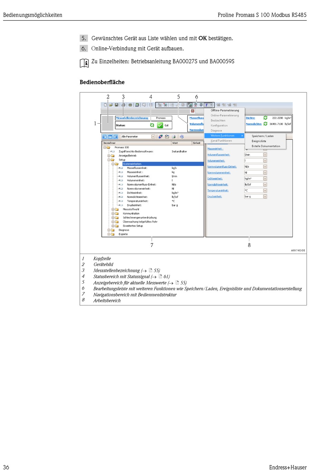This screenshot has width=328, height=473.
Task: Click the Messstellenbezeichnung link
Action: coord(132,118)
